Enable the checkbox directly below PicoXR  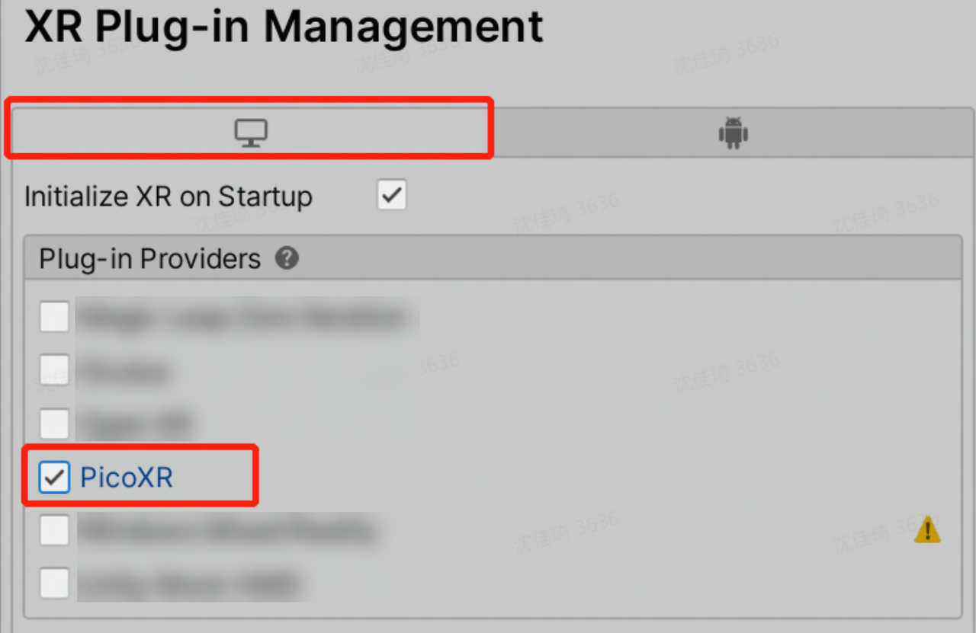(54, 530)
